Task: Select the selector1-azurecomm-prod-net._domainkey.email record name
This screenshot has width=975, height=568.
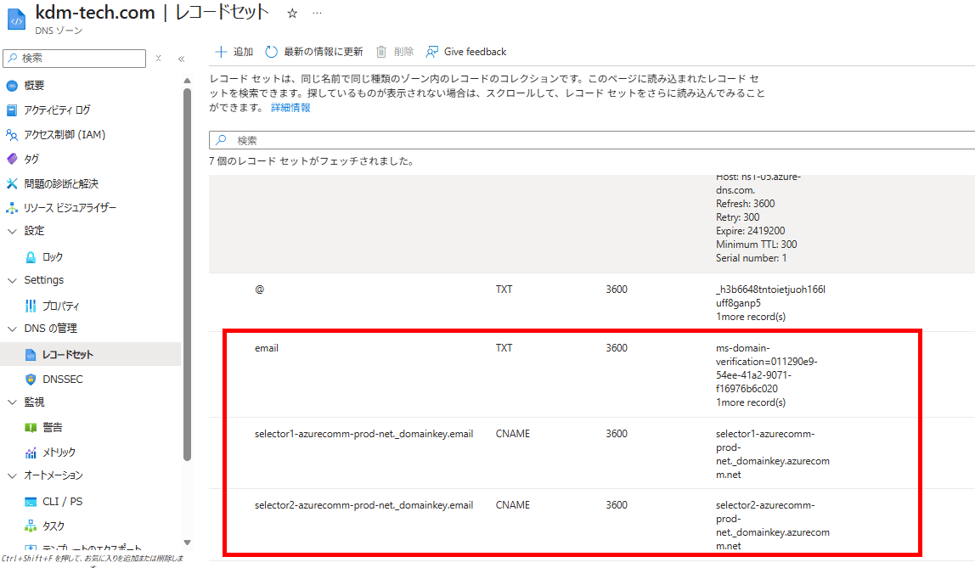Action: (364, 434)
